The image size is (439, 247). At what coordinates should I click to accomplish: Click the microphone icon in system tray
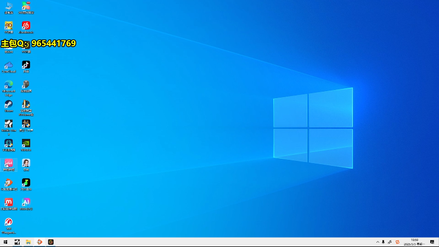(383, 242)
